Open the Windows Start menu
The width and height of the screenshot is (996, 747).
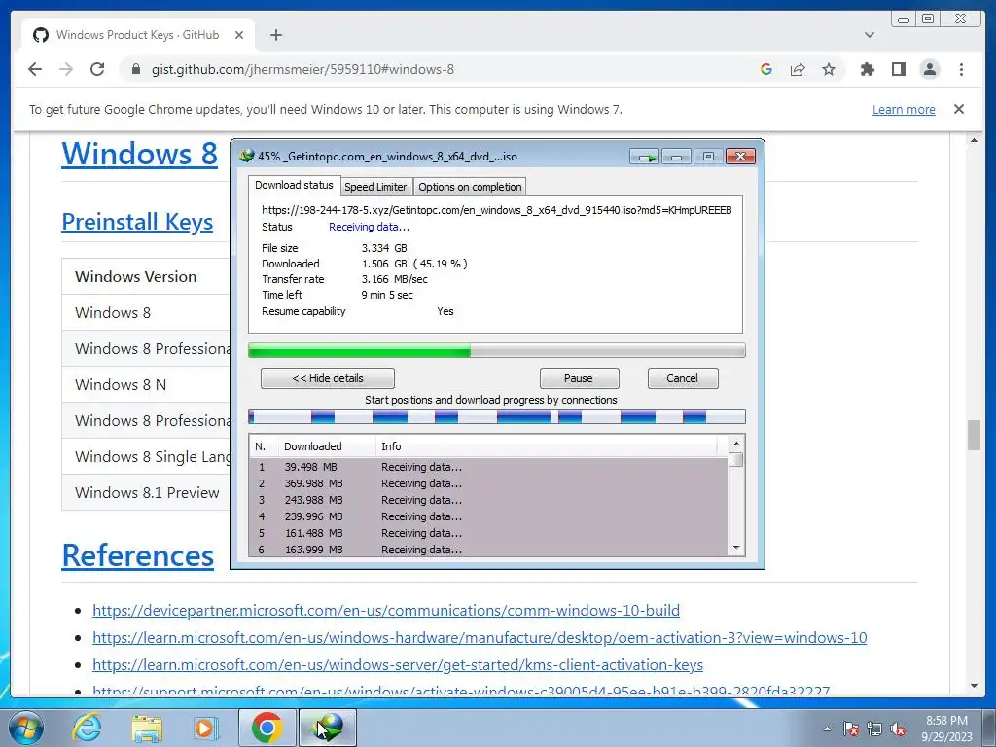26,728
